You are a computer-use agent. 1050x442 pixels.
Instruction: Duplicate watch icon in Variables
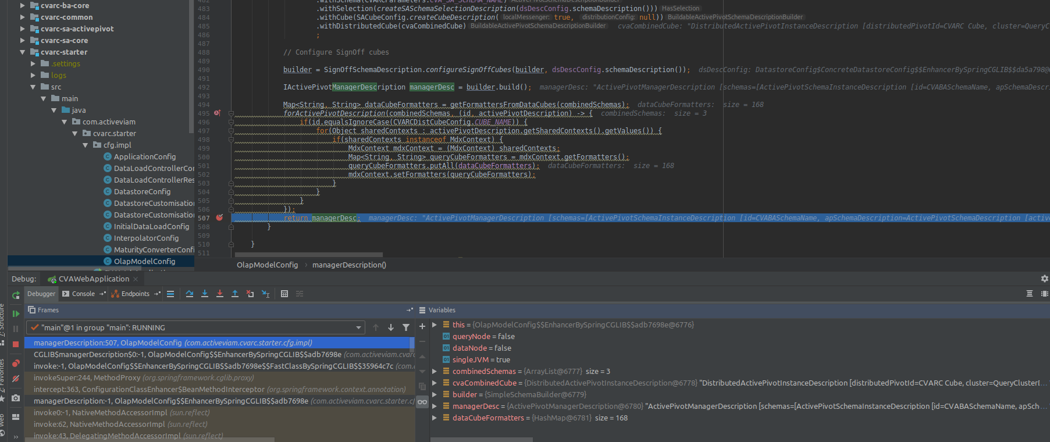422,386
